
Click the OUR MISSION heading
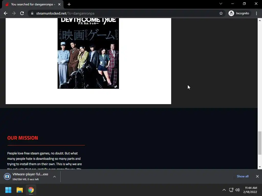(x=23, y=138)
